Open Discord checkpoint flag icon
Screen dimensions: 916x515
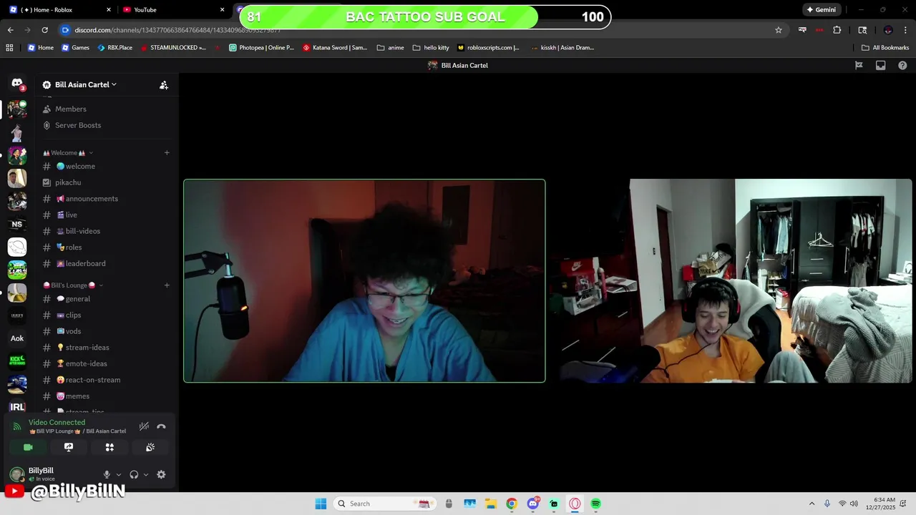859,65
